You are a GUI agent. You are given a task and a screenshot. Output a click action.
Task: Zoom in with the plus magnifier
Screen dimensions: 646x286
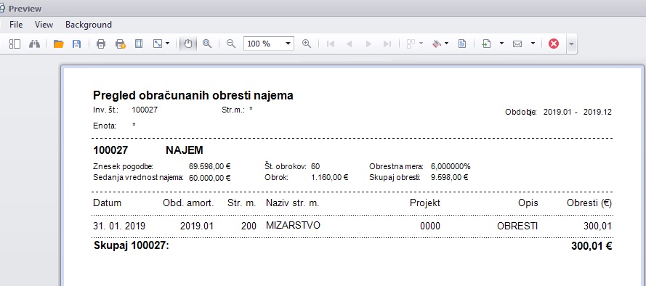pos(307,44)
